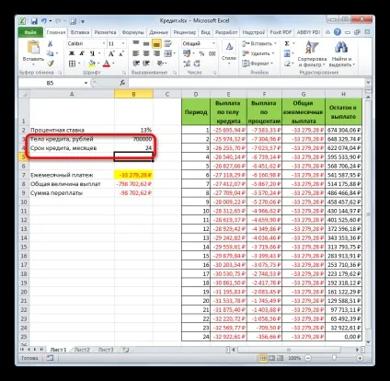Image resolution: width=390 pixels, height=381 pixels.
Task: Switch to the Вид tab
Action: pos(205,32)
